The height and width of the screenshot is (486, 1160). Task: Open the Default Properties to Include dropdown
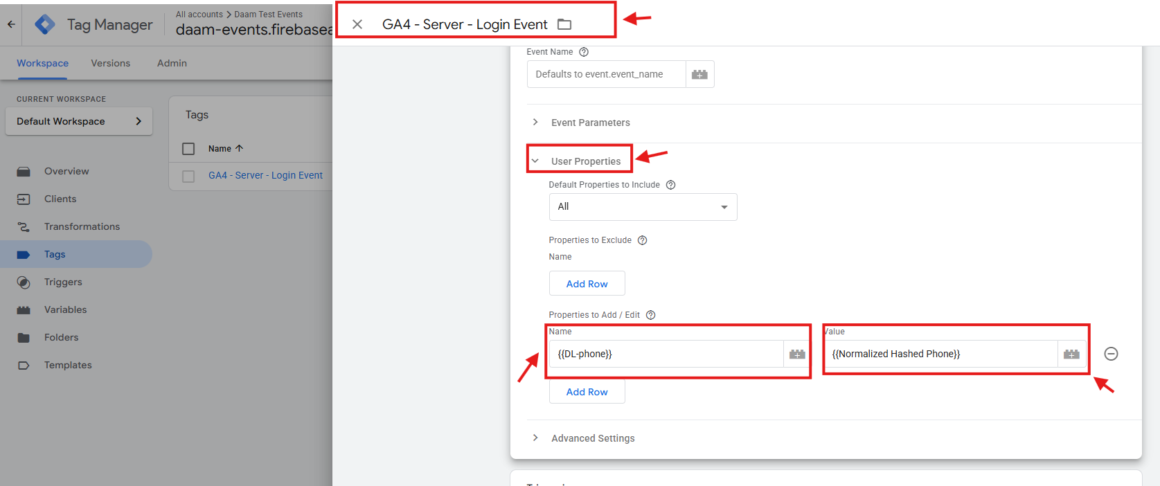click(643, 207)
